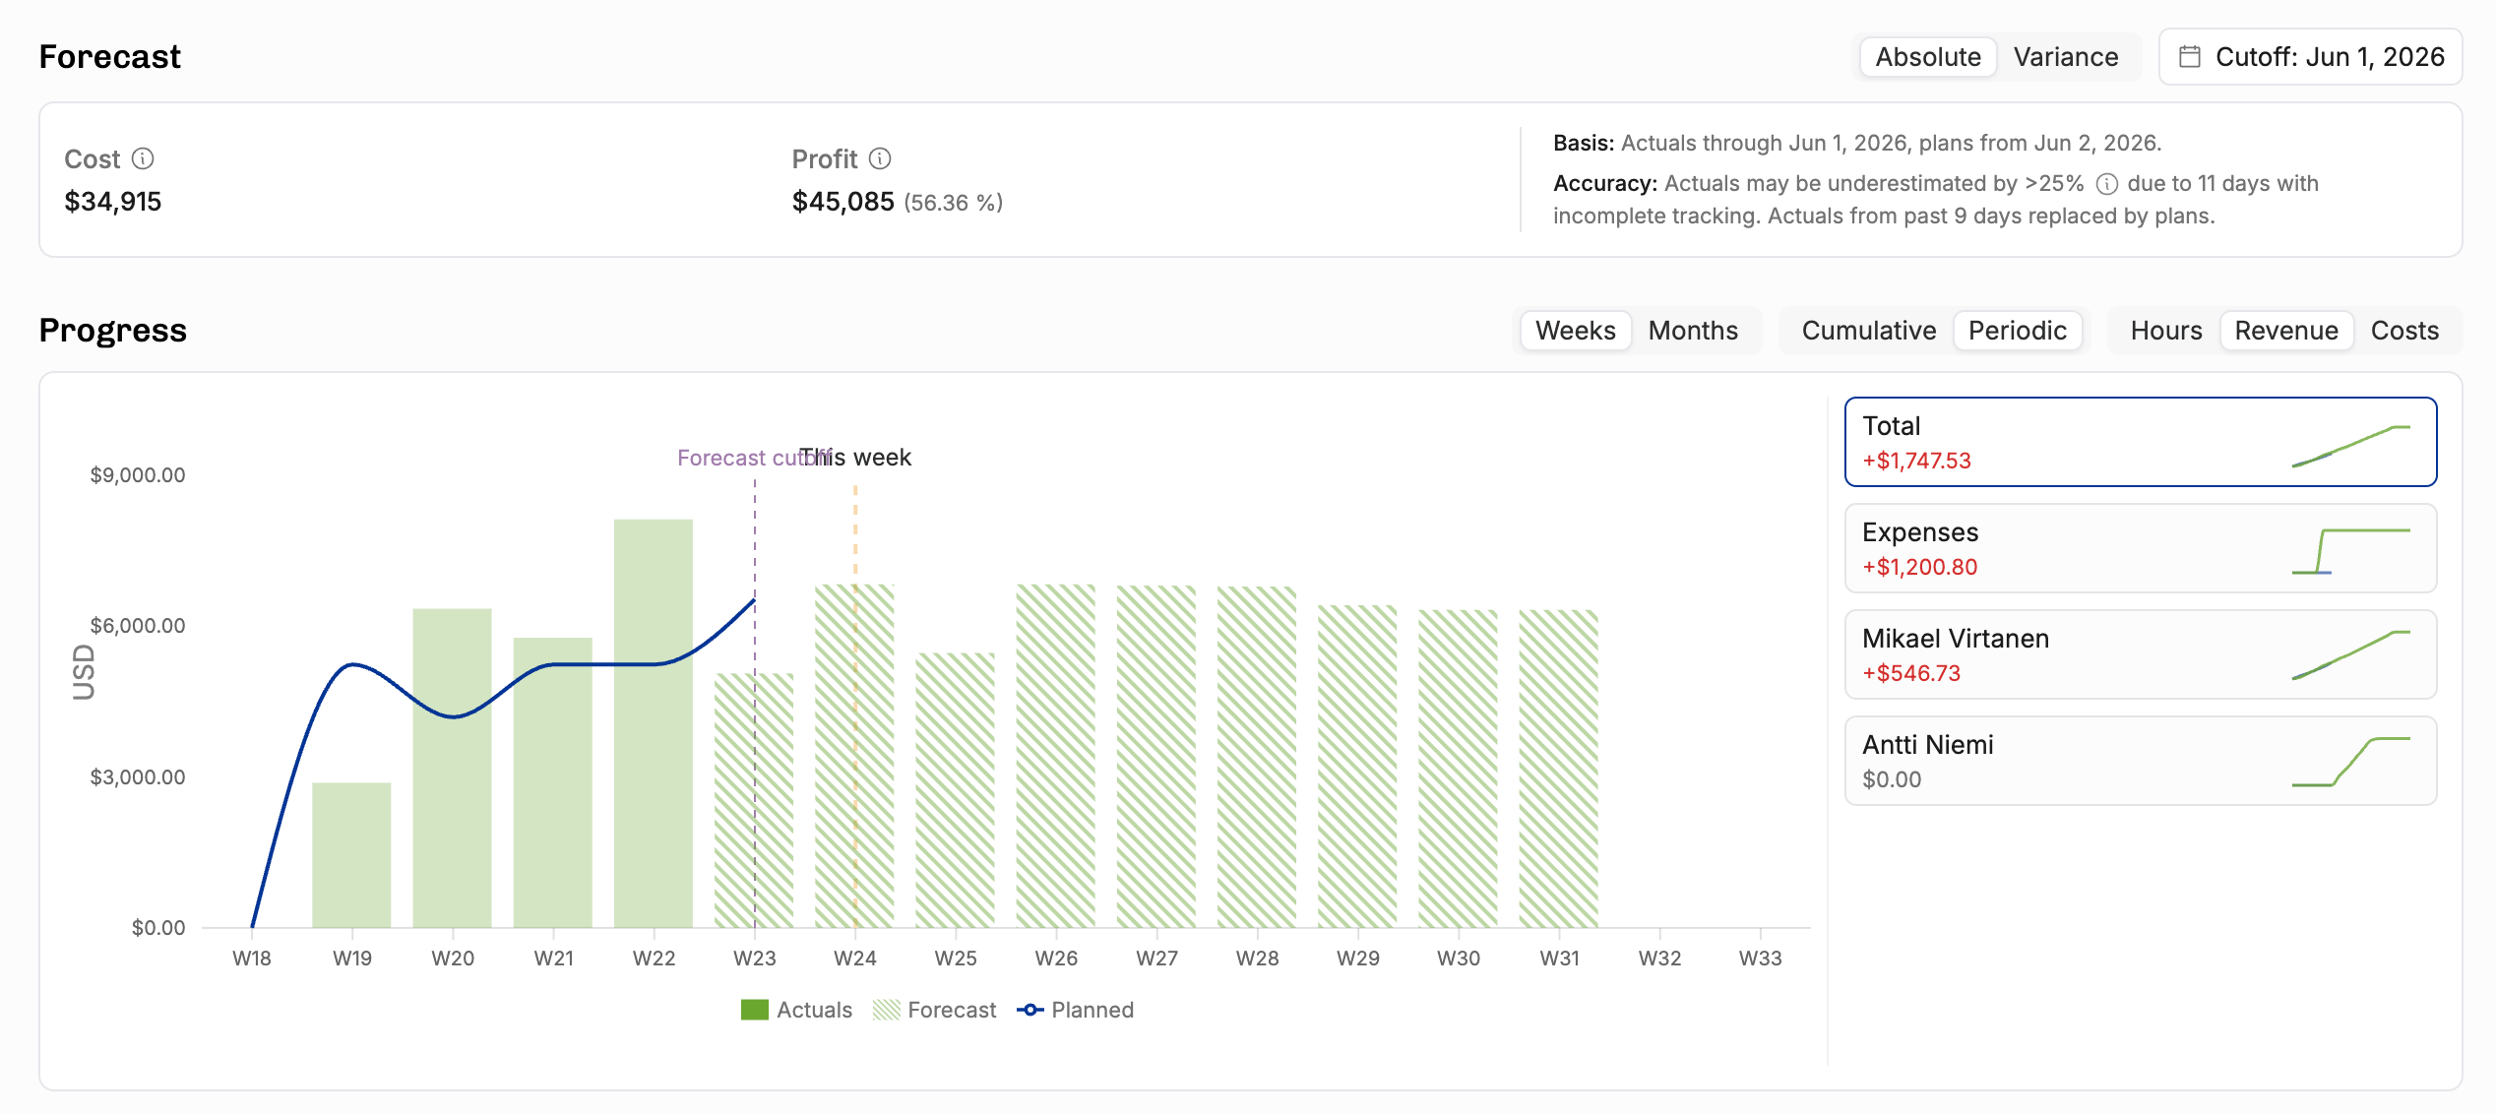Click the Cost info icon
Image resolution: width=2496 pixels, height=1114 pixels.
click(x=143, y=158)
